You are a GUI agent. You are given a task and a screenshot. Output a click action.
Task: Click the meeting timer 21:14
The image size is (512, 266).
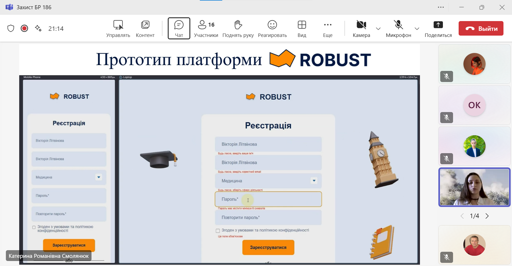56,28
